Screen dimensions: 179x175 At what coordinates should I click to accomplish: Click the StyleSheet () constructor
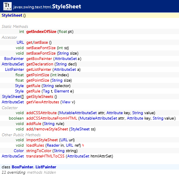pos(14,15)
